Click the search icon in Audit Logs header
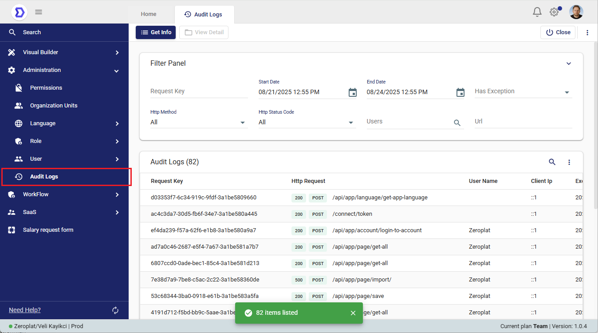The width and height of the screenshot is (598, 333). click(552, 162)
